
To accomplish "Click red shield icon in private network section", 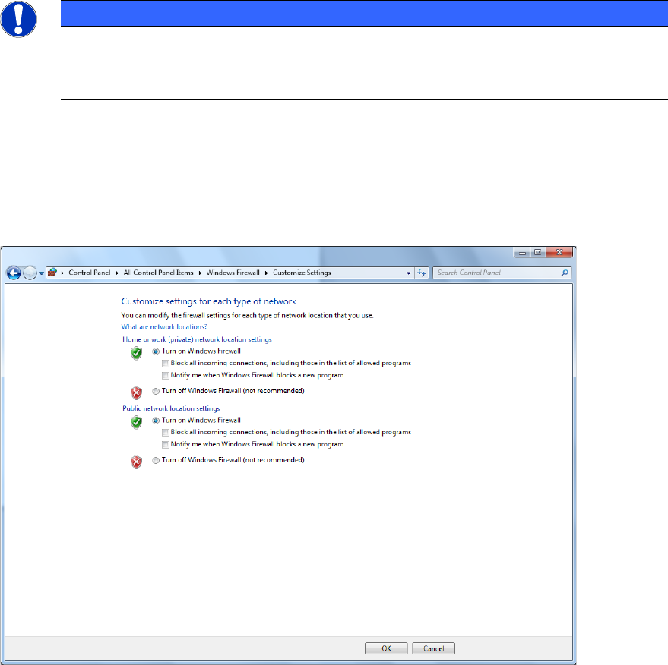I will tap(136, 392).
